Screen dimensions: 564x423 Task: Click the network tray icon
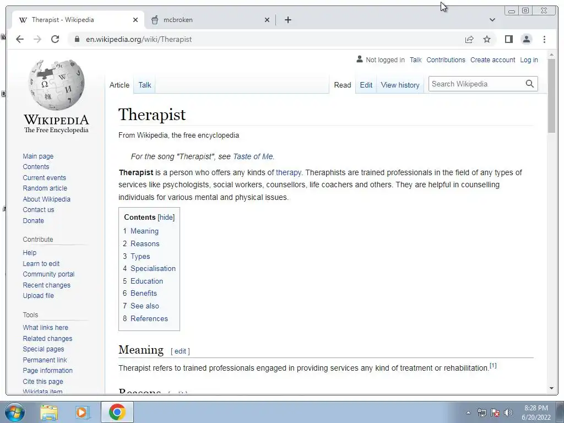tap(481, 413)
